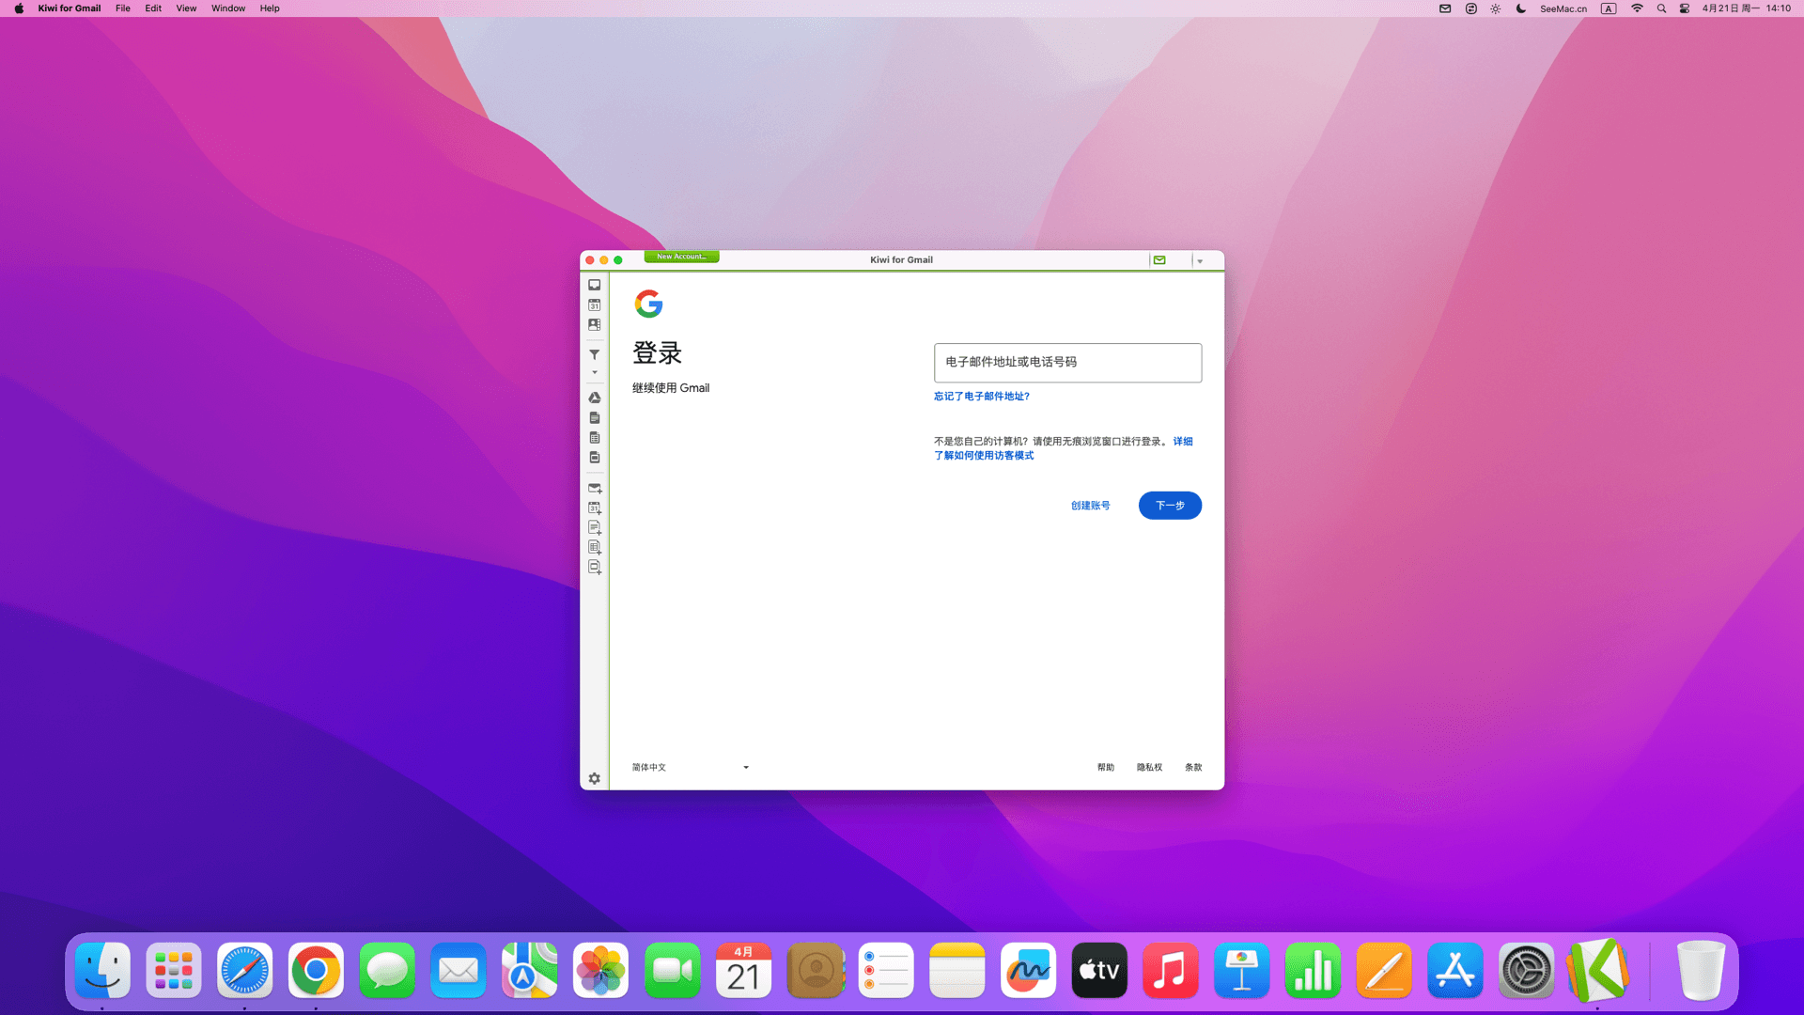Click the Terms link (条款) in footer
The height and width of the screenshot is (1015, 1804).
[1193, 768]
